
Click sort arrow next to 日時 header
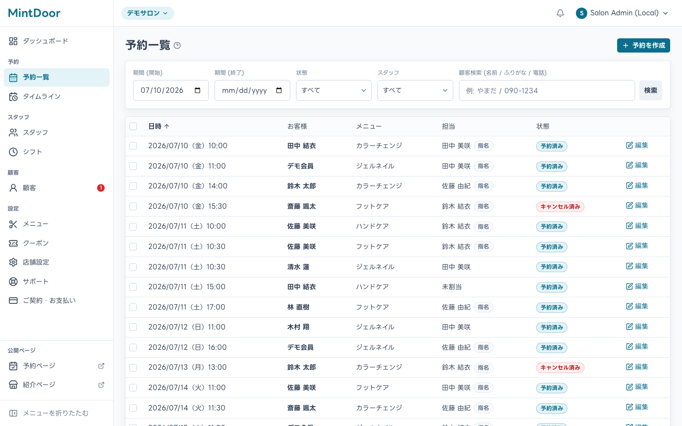point(167,126)
